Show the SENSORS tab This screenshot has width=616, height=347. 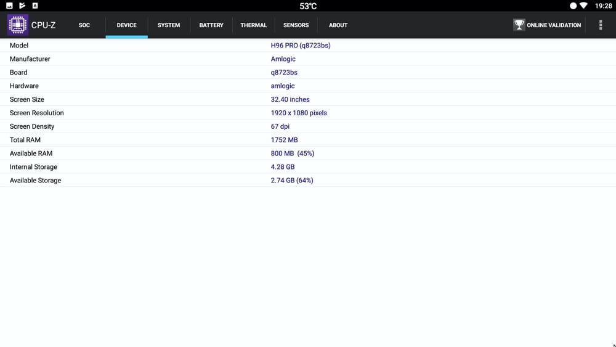pyautogui.click(x=296, y=25)
